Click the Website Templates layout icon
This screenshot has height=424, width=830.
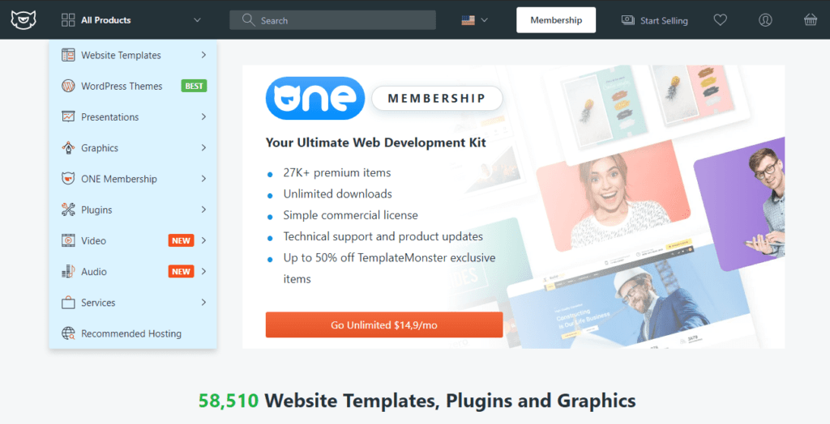pyautogui.click(x=68, y=55)
